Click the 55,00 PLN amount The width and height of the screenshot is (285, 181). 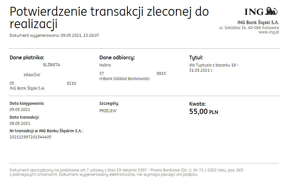[x=204, y=112]
